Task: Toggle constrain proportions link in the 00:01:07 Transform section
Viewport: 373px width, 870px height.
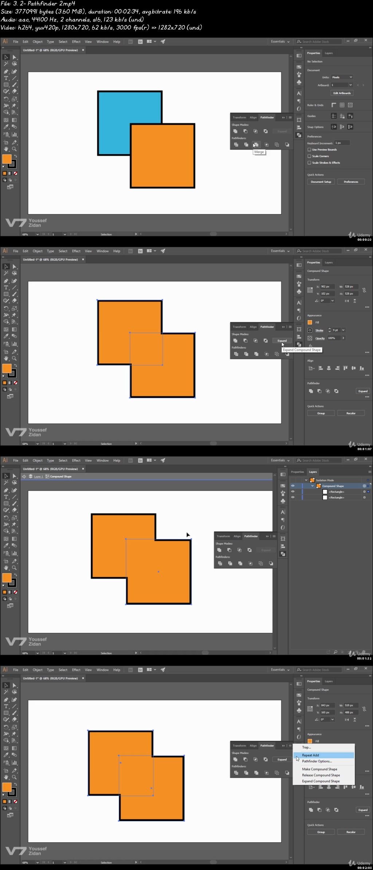Action: click(x=364, y=290)
